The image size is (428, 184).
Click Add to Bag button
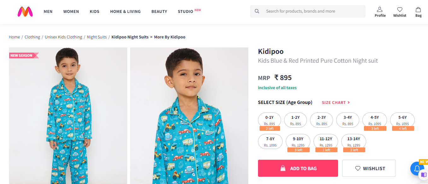click(298, 168)
